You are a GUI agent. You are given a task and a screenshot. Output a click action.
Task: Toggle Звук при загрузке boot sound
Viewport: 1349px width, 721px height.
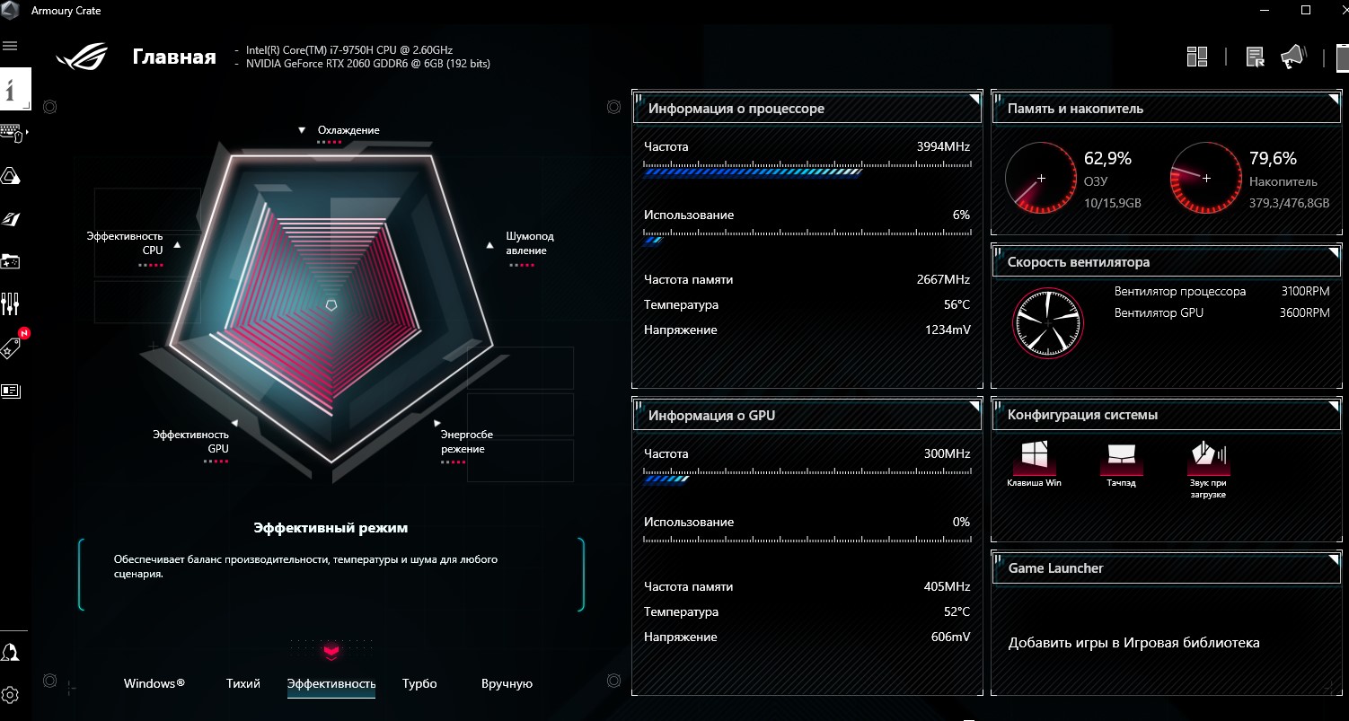pos(1208,469)
